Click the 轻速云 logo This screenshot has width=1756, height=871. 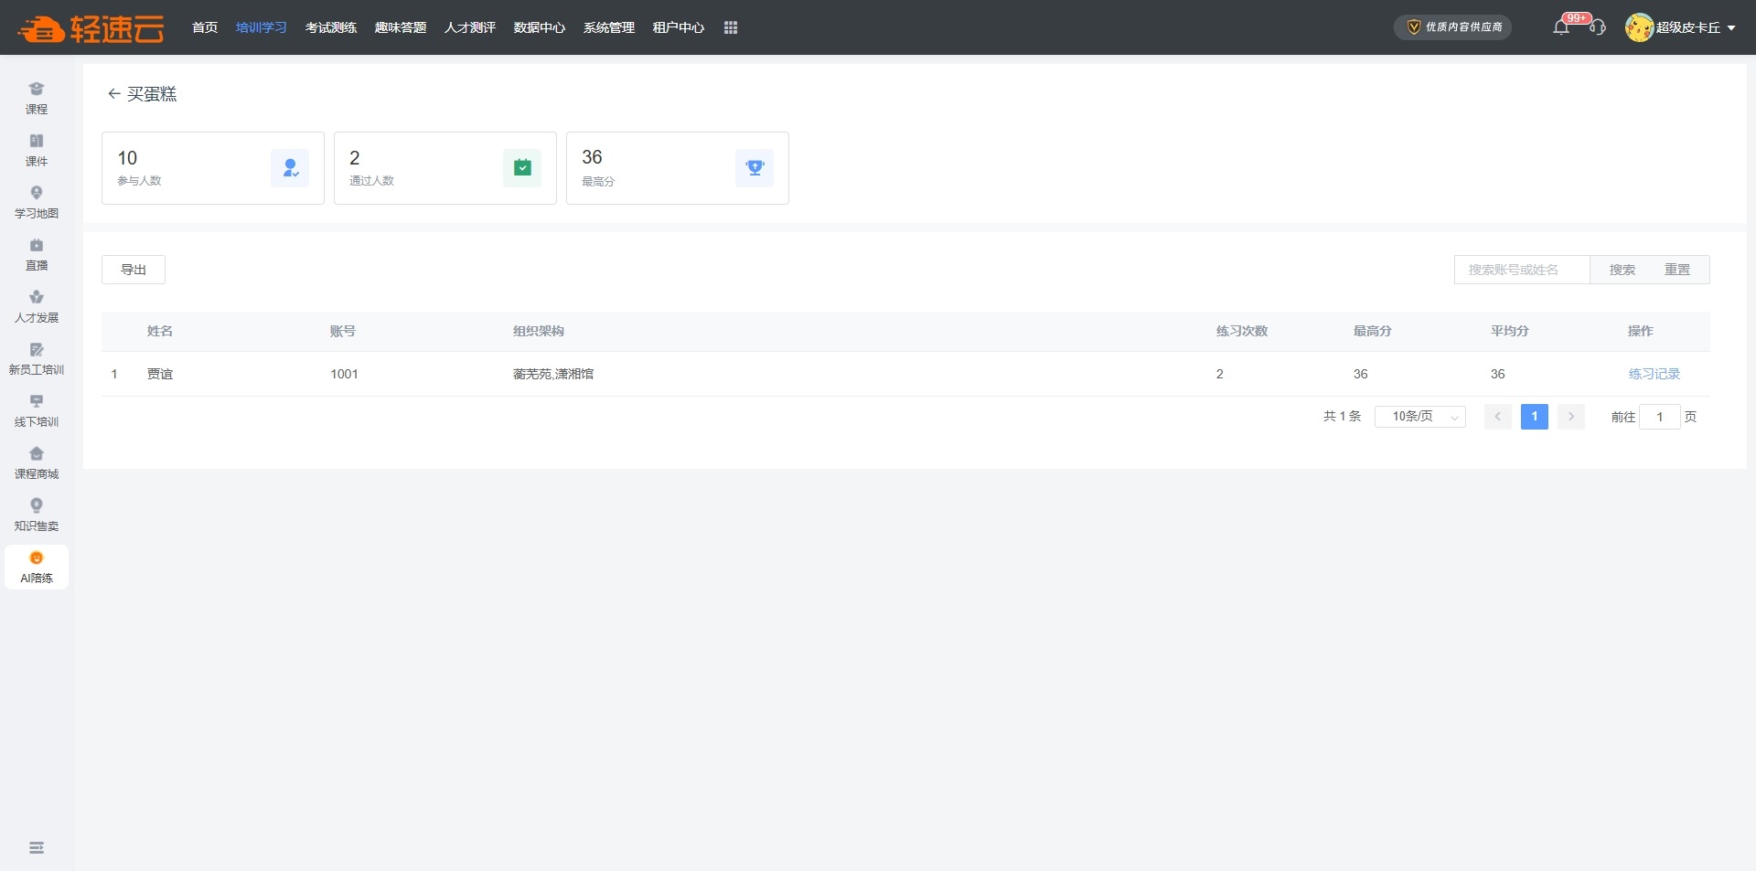pos(91,28)
